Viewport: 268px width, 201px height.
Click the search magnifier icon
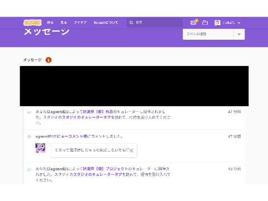coord(131,23)
